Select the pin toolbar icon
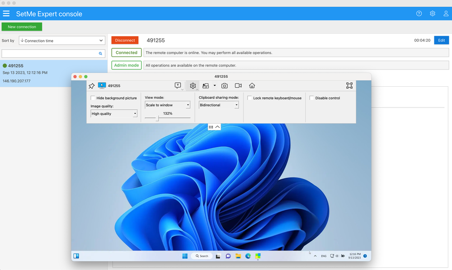The height and width of the screenshot is (270, 452). click(x=91, y=85)
